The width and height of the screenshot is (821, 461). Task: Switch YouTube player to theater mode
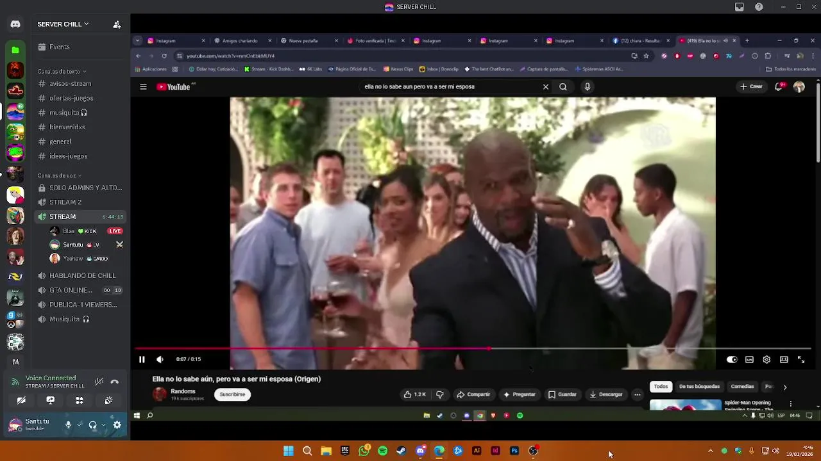click(784, 360)
